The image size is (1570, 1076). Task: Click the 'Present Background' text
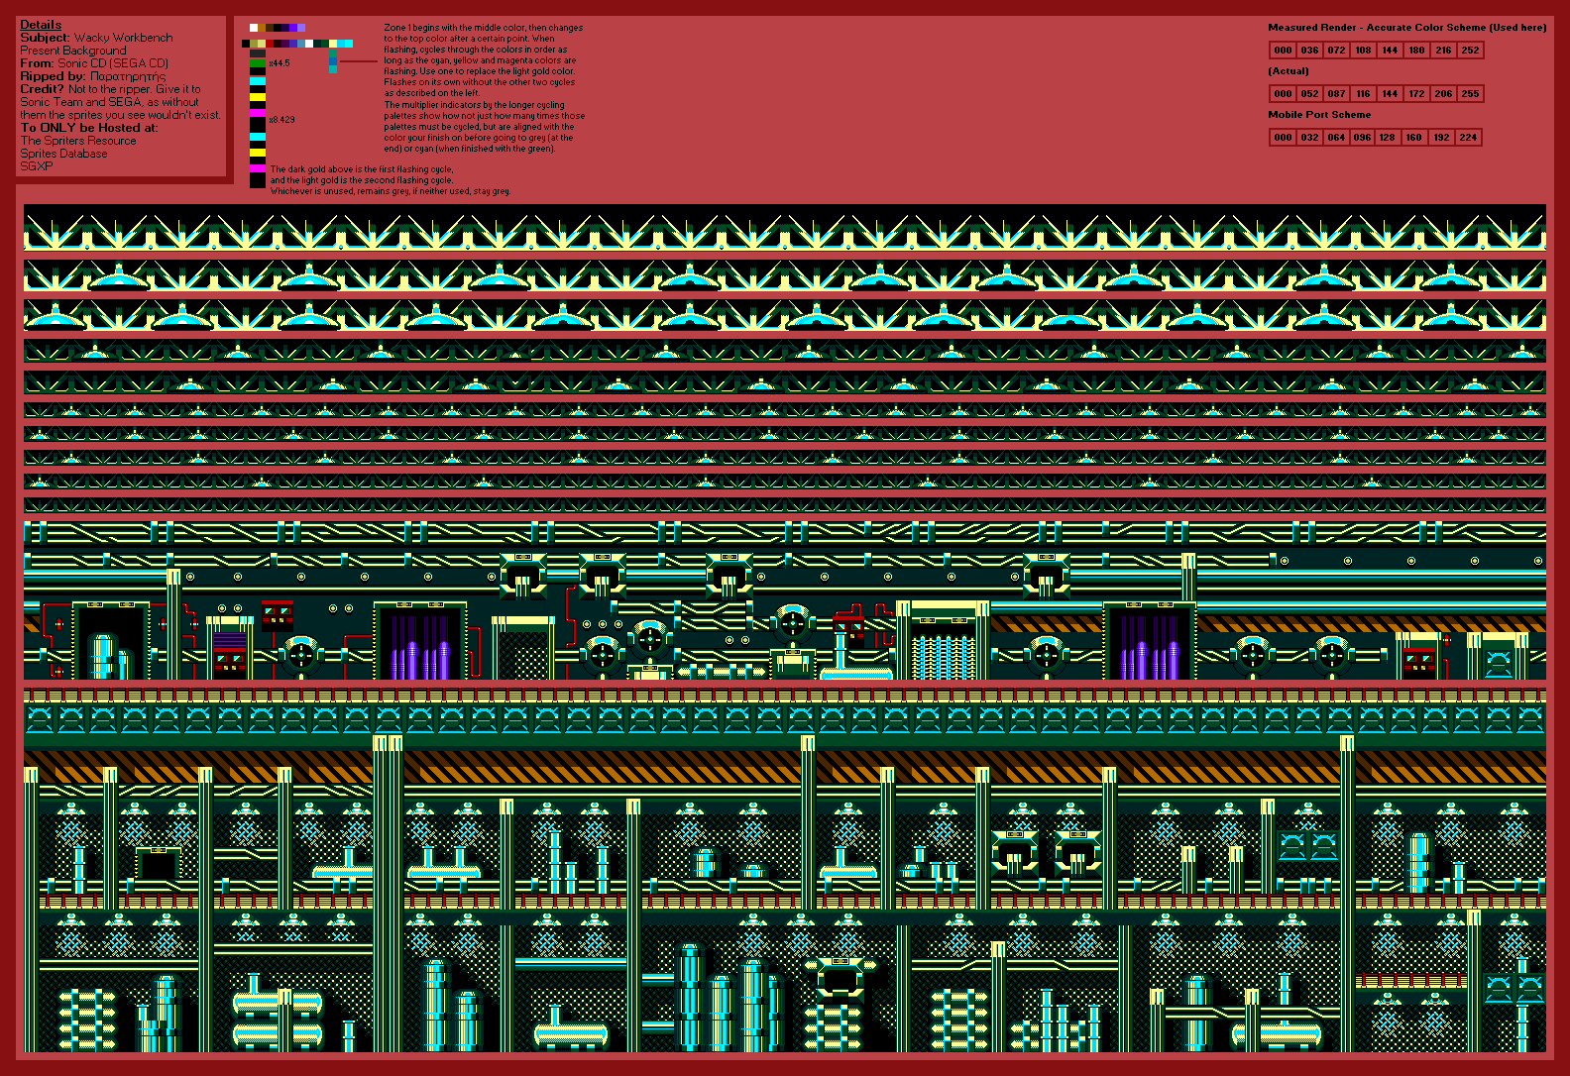click(x=73, y=51)
